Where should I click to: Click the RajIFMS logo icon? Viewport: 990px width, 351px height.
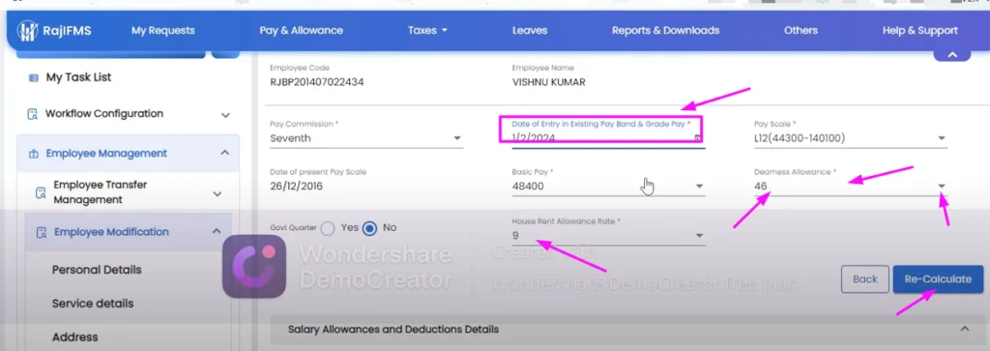tap(27, 30)
